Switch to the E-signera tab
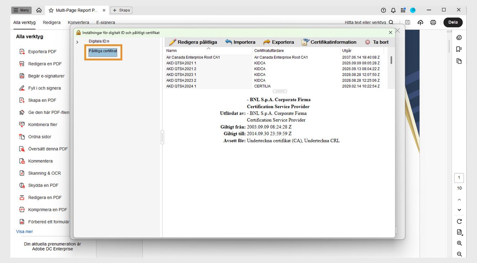The image size is (477, 263). [106, 22]
